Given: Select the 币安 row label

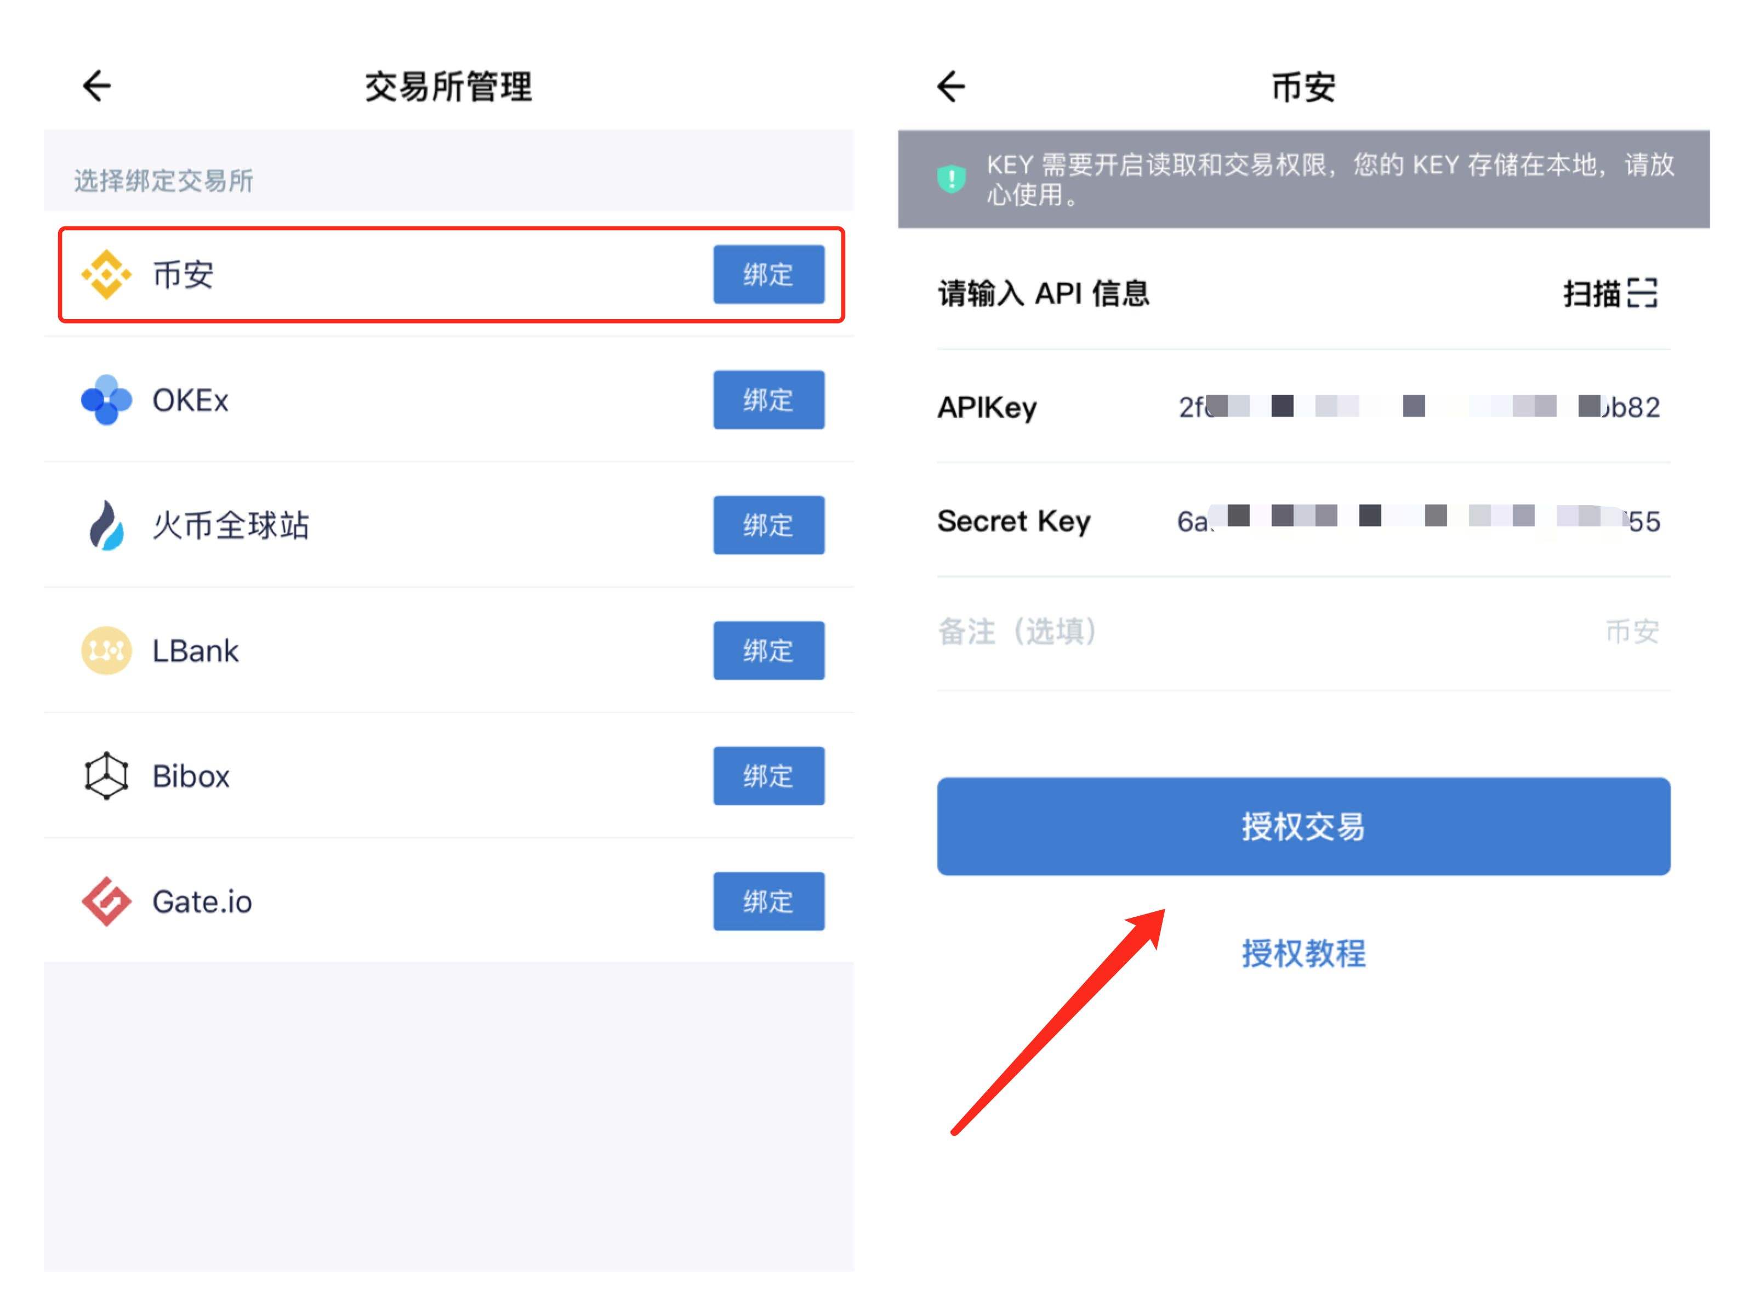Looking at the screenshot, I should pos(183,275).
